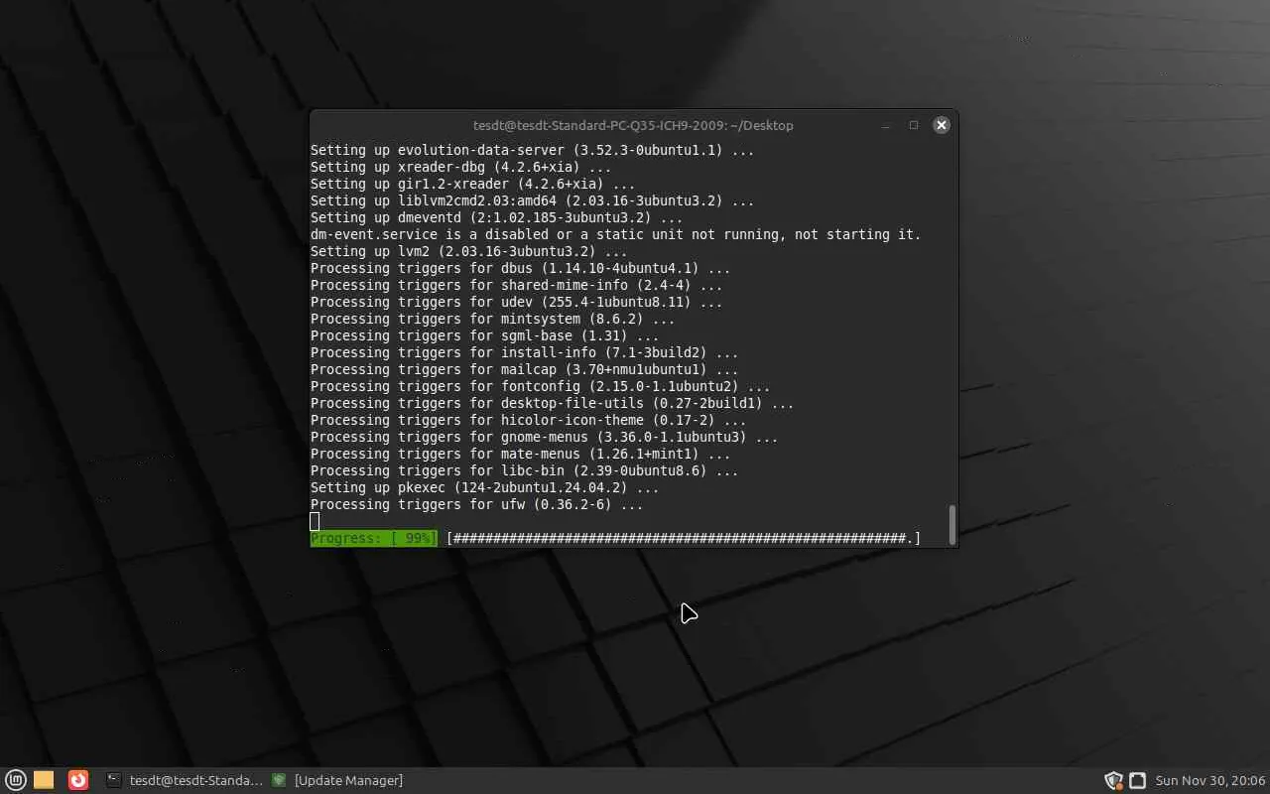Click the Update Manager shield tray icon

point(1113,780)
